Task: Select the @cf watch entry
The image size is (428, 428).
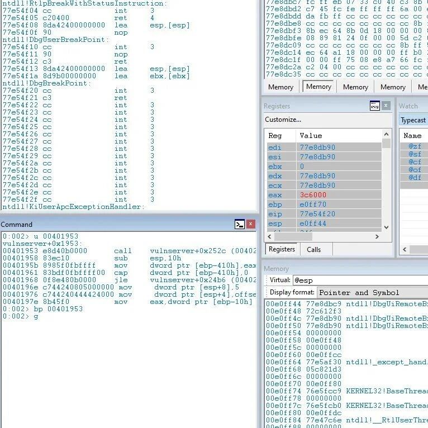Action: [415, 162]
